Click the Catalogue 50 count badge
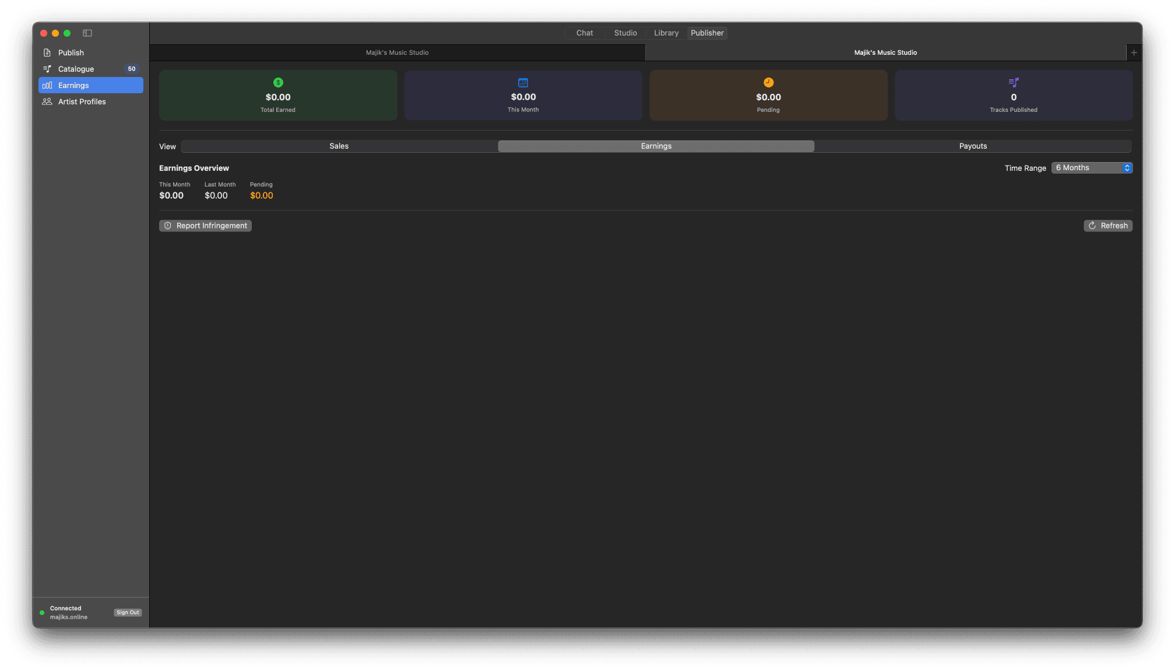 tap(132, 69)
